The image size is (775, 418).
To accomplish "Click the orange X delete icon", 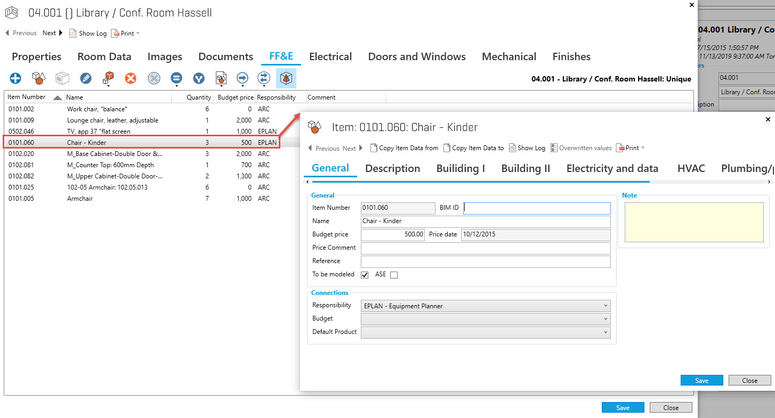I will 131,78.
